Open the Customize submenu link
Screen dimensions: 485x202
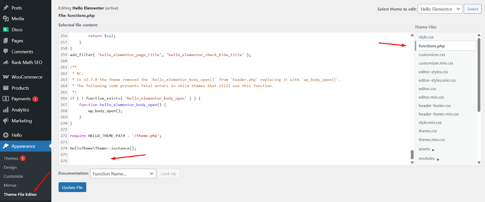[13, 176]
